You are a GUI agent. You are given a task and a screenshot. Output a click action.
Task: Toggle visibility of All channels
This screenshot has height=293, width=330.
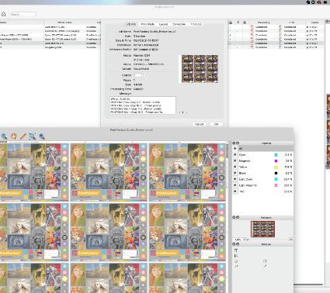(x=235, y=149)
